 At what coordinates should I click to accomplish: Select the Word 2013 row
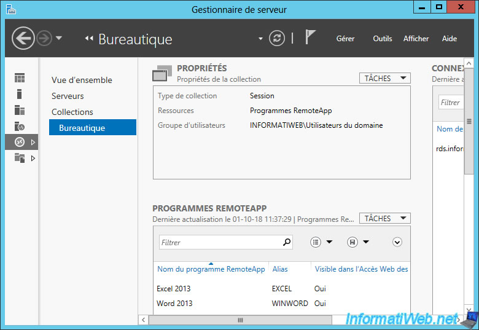click(x=282, y=303)
